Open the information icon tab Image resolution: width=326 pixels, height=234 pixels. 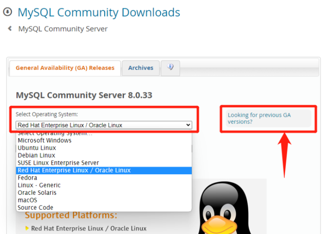point(170,68)
